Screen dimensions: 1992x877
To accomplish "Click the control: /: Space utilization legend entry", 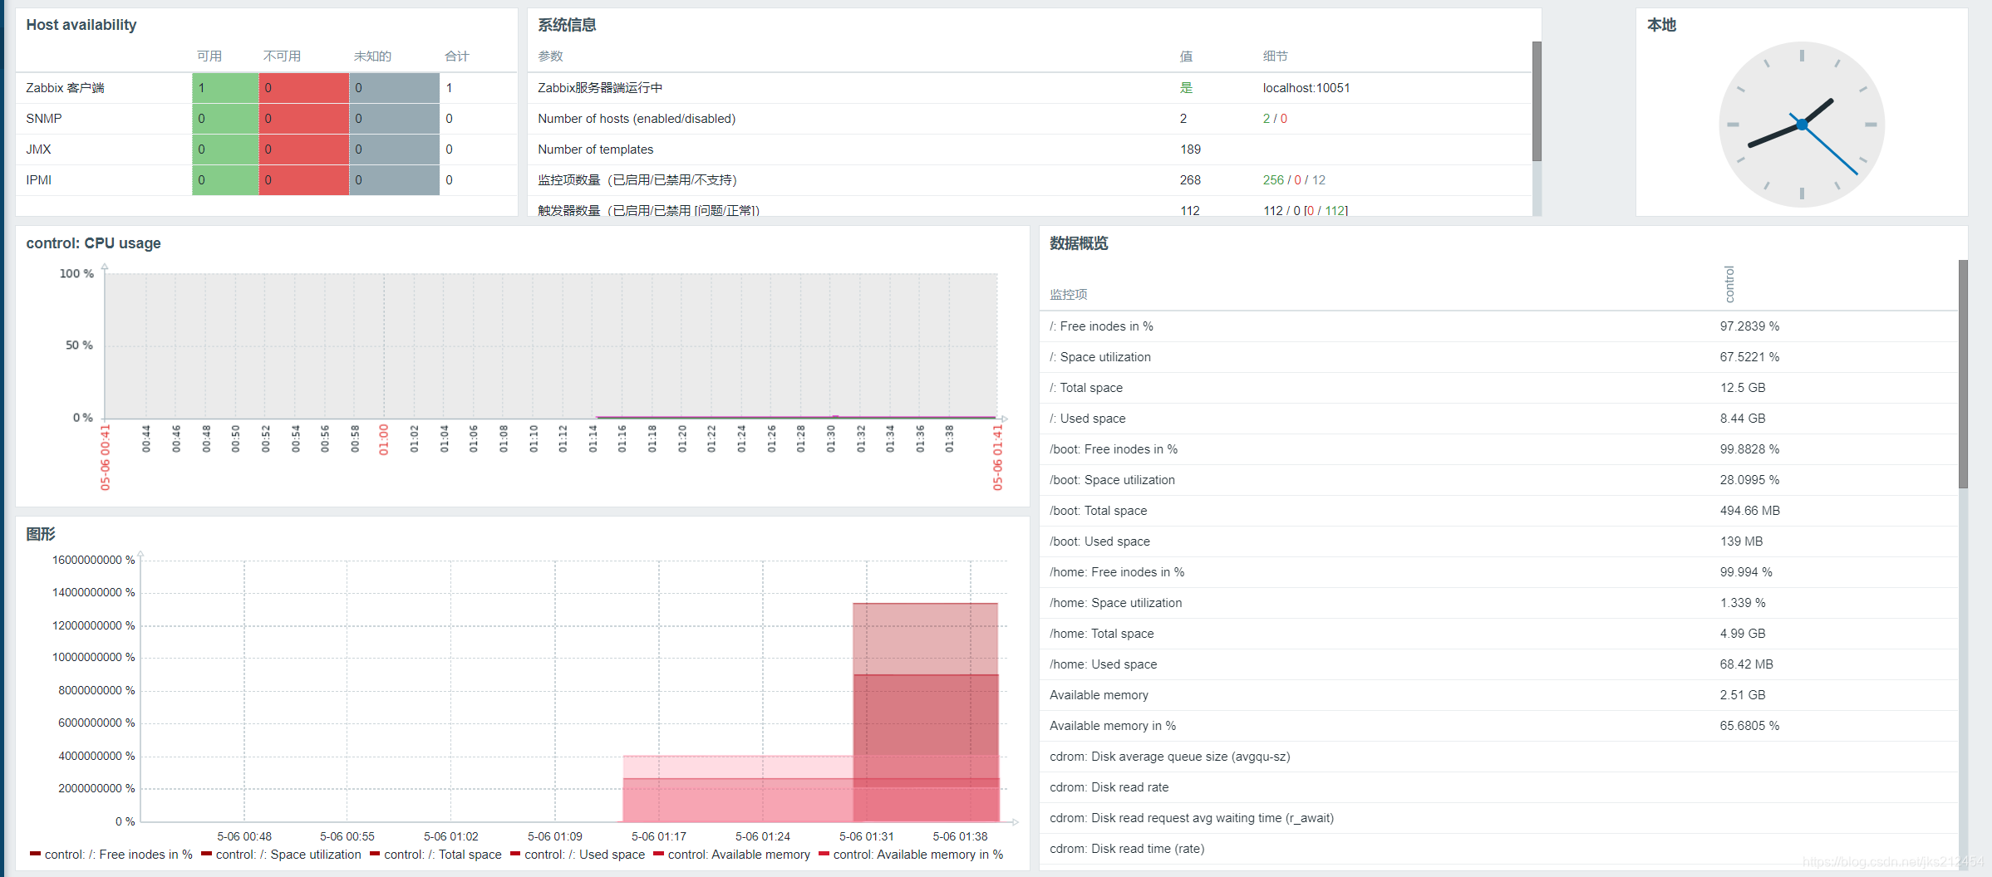I will pyautogui.click(x=282, y=855).
